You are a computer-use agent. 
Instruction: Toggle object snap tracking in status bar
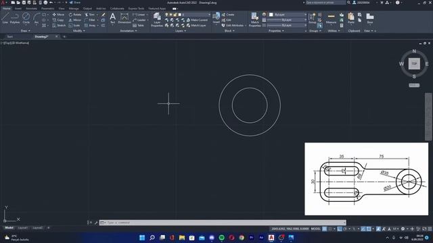point(363,229)
